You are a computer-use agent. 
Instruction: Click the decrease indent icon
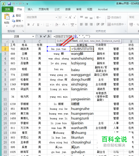pyautogui.click(x=98, y=24)
